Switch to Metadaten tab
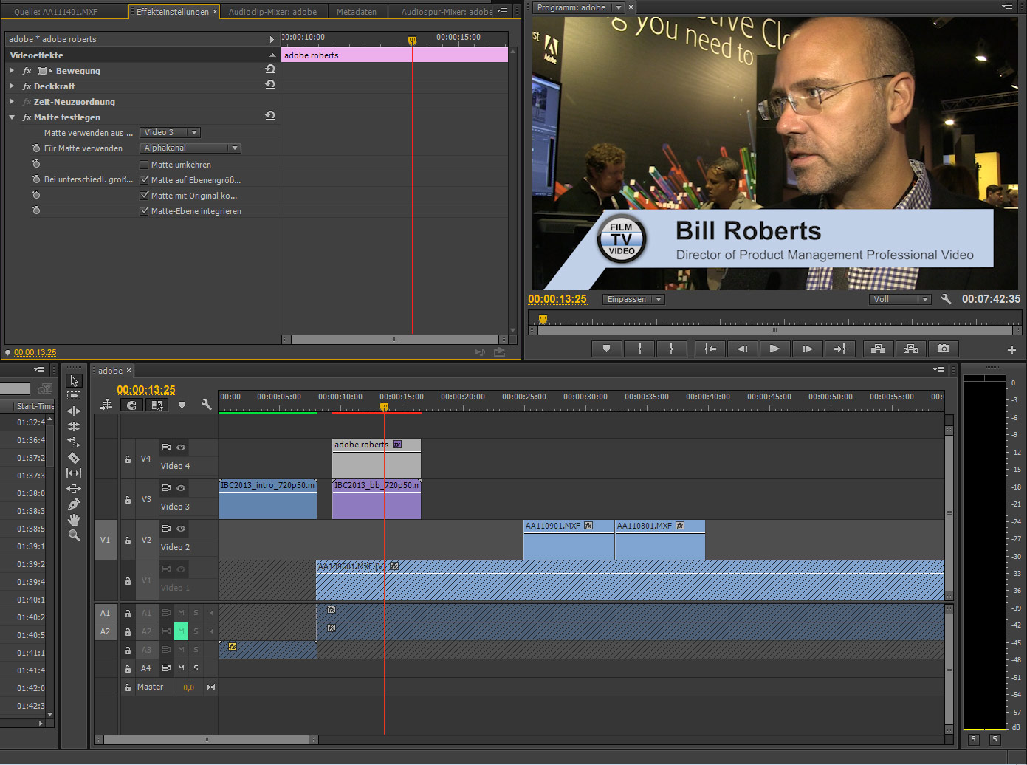 [357, 12]
